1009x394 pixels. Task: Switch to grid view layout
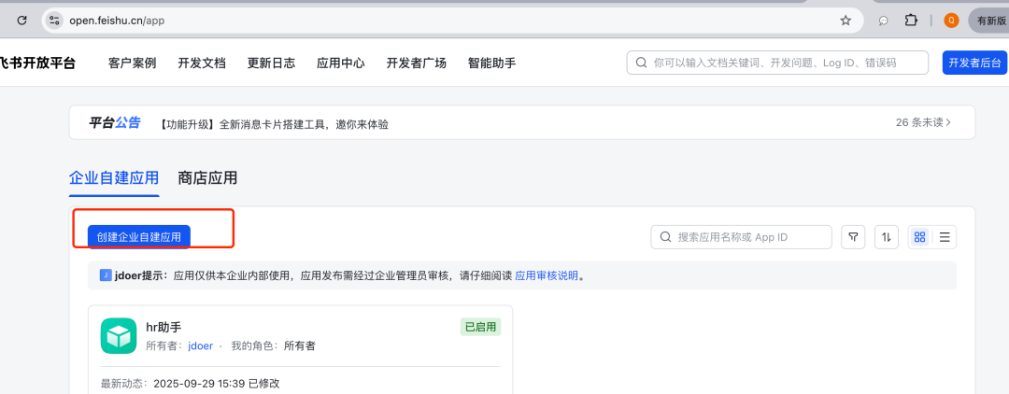(920, 237)
